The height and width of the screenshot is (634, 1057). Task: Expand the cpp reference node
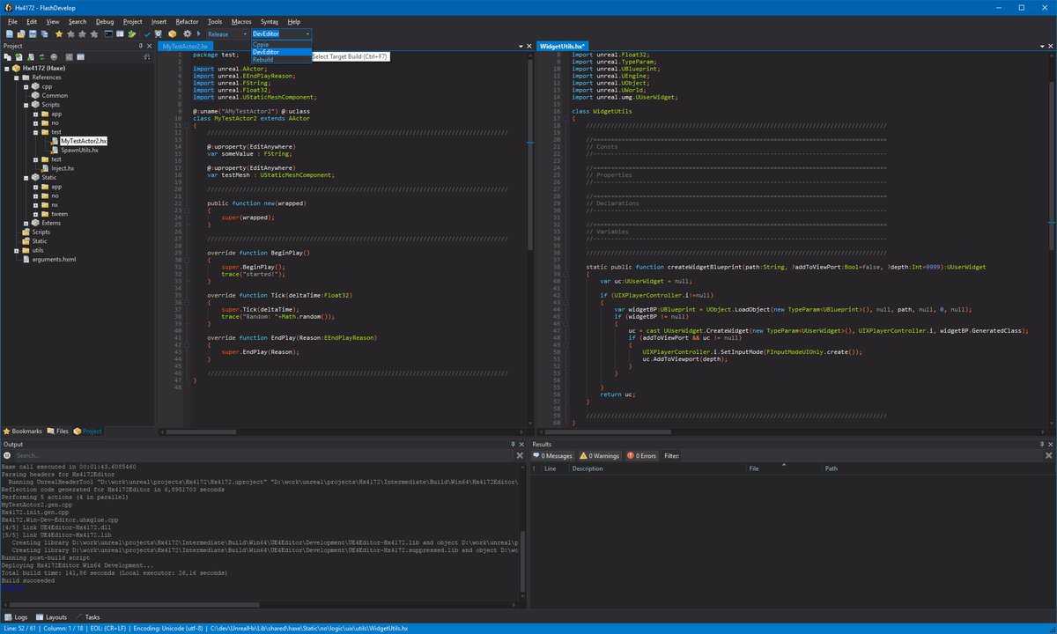pyautogui.click(x=26, y=87)
